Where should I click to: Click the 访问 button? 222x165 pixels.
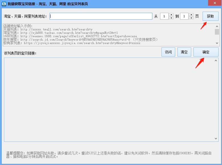tap(168, 52)
